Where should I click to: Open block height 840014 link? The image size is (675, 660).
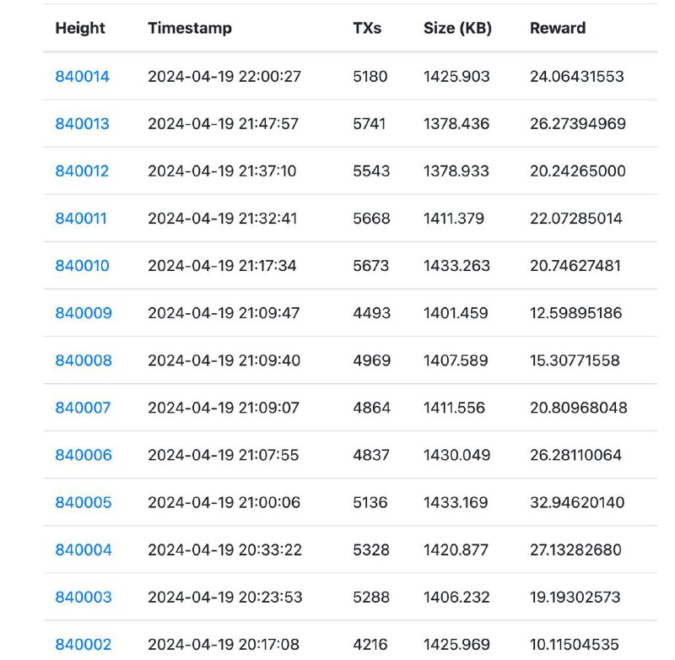[x=82, y=76]
